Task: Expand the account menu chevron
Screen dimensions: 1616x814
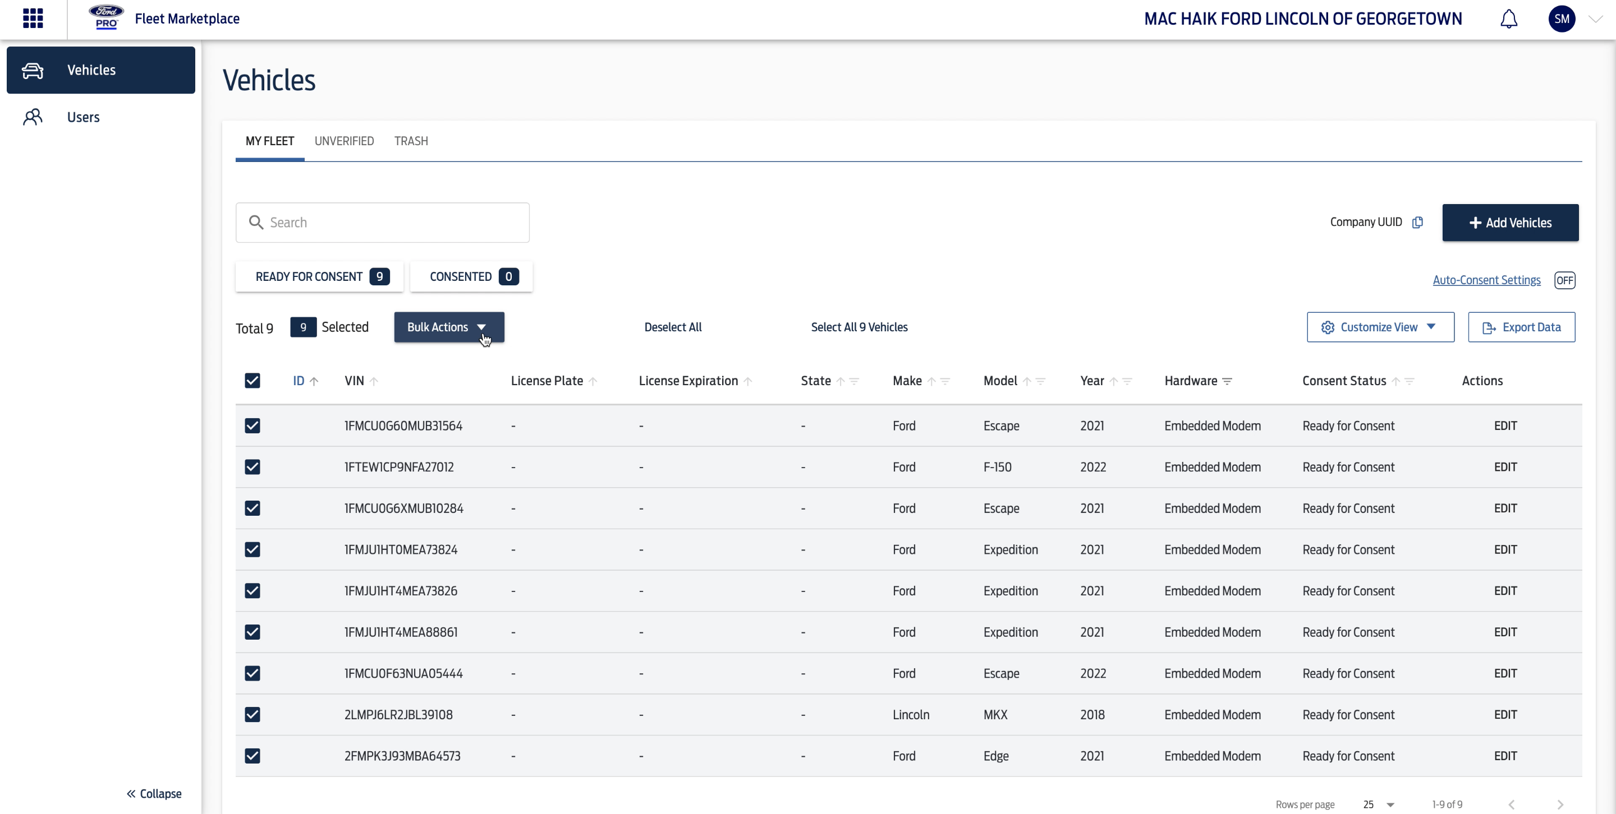Action: tap(1595, 19)
